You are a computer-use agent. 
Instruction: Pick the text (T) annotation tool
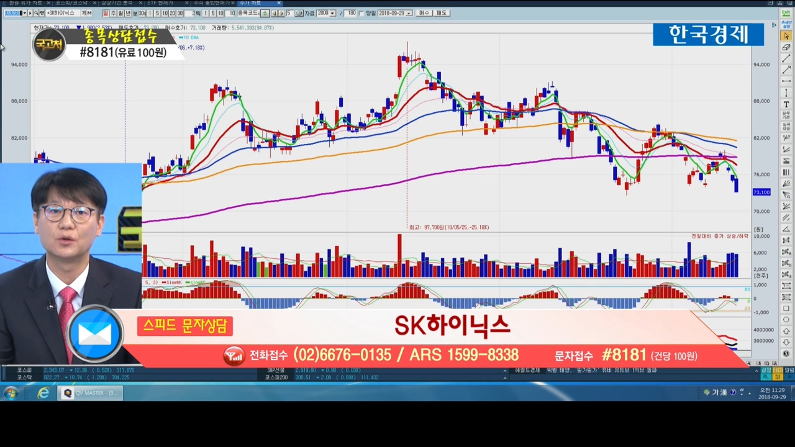(x=786, y=104)
